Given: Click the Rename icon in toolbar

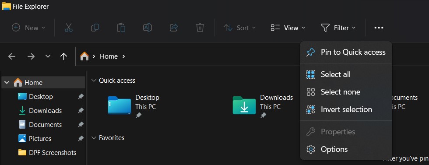Looking at the screenshot, I should [148, 28].
